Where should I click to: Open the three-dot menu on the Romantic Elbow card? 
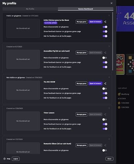point(109,139)
